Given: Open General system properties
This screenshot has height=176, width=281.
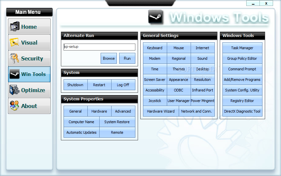Looking at the screenshot, I should (x=75, y=111).
